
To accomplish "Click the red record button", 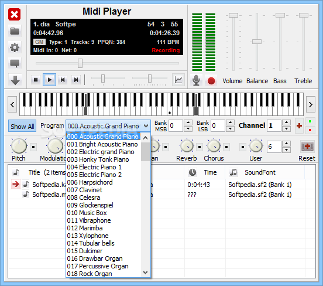I will coord(211,81).
